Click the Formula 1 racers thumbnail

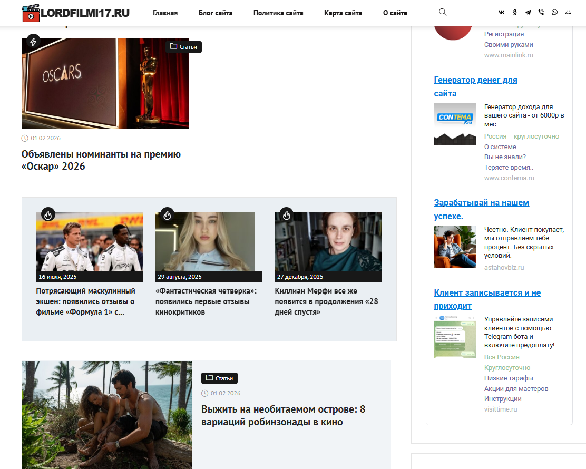(x=90, y=241)
